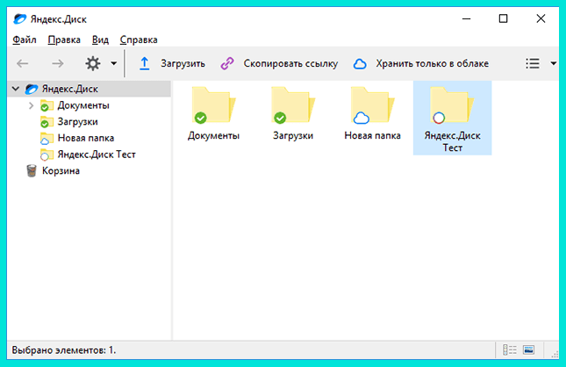The width and height of the screenshot is (566, 367).
Task: Click the Выбрано элементов: 1. status text
Action: [64, 350]
